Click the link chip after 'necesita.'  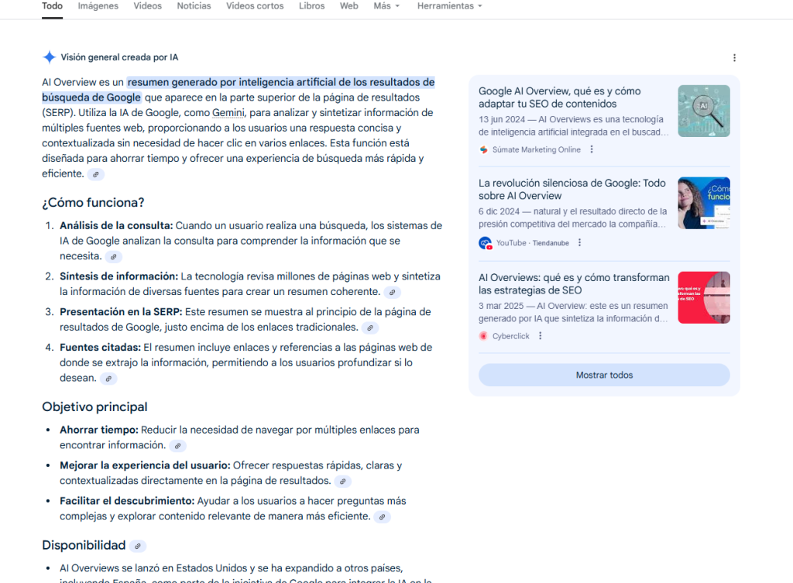point(113,257)
